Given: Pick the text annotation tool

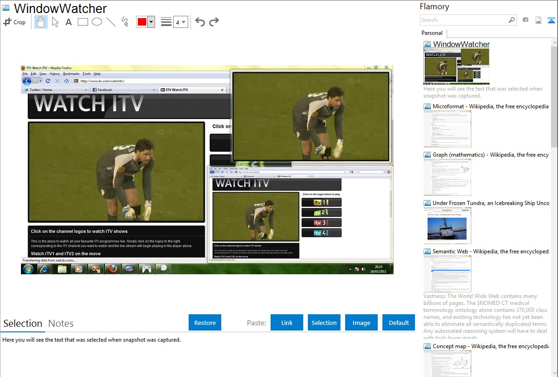Looking at the screenshot, I should [x=68, y=22].
